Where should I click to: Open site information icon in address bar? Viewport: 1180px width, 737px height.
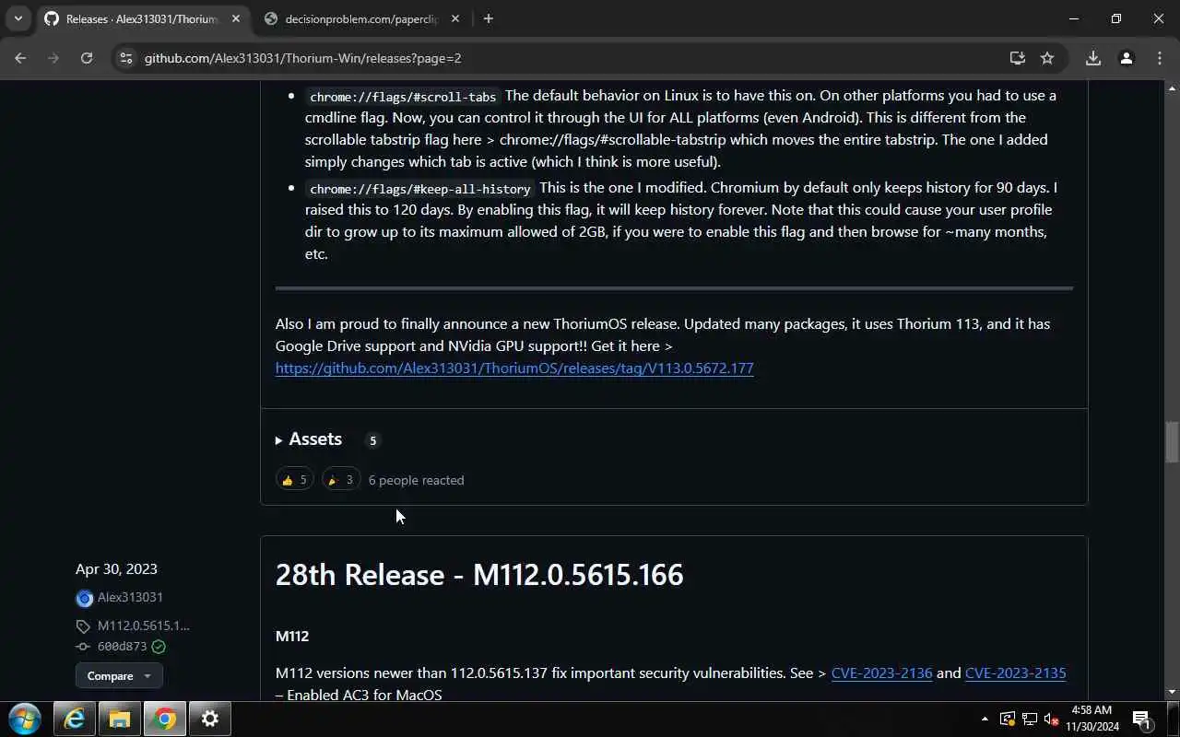(x=126, y=58)
